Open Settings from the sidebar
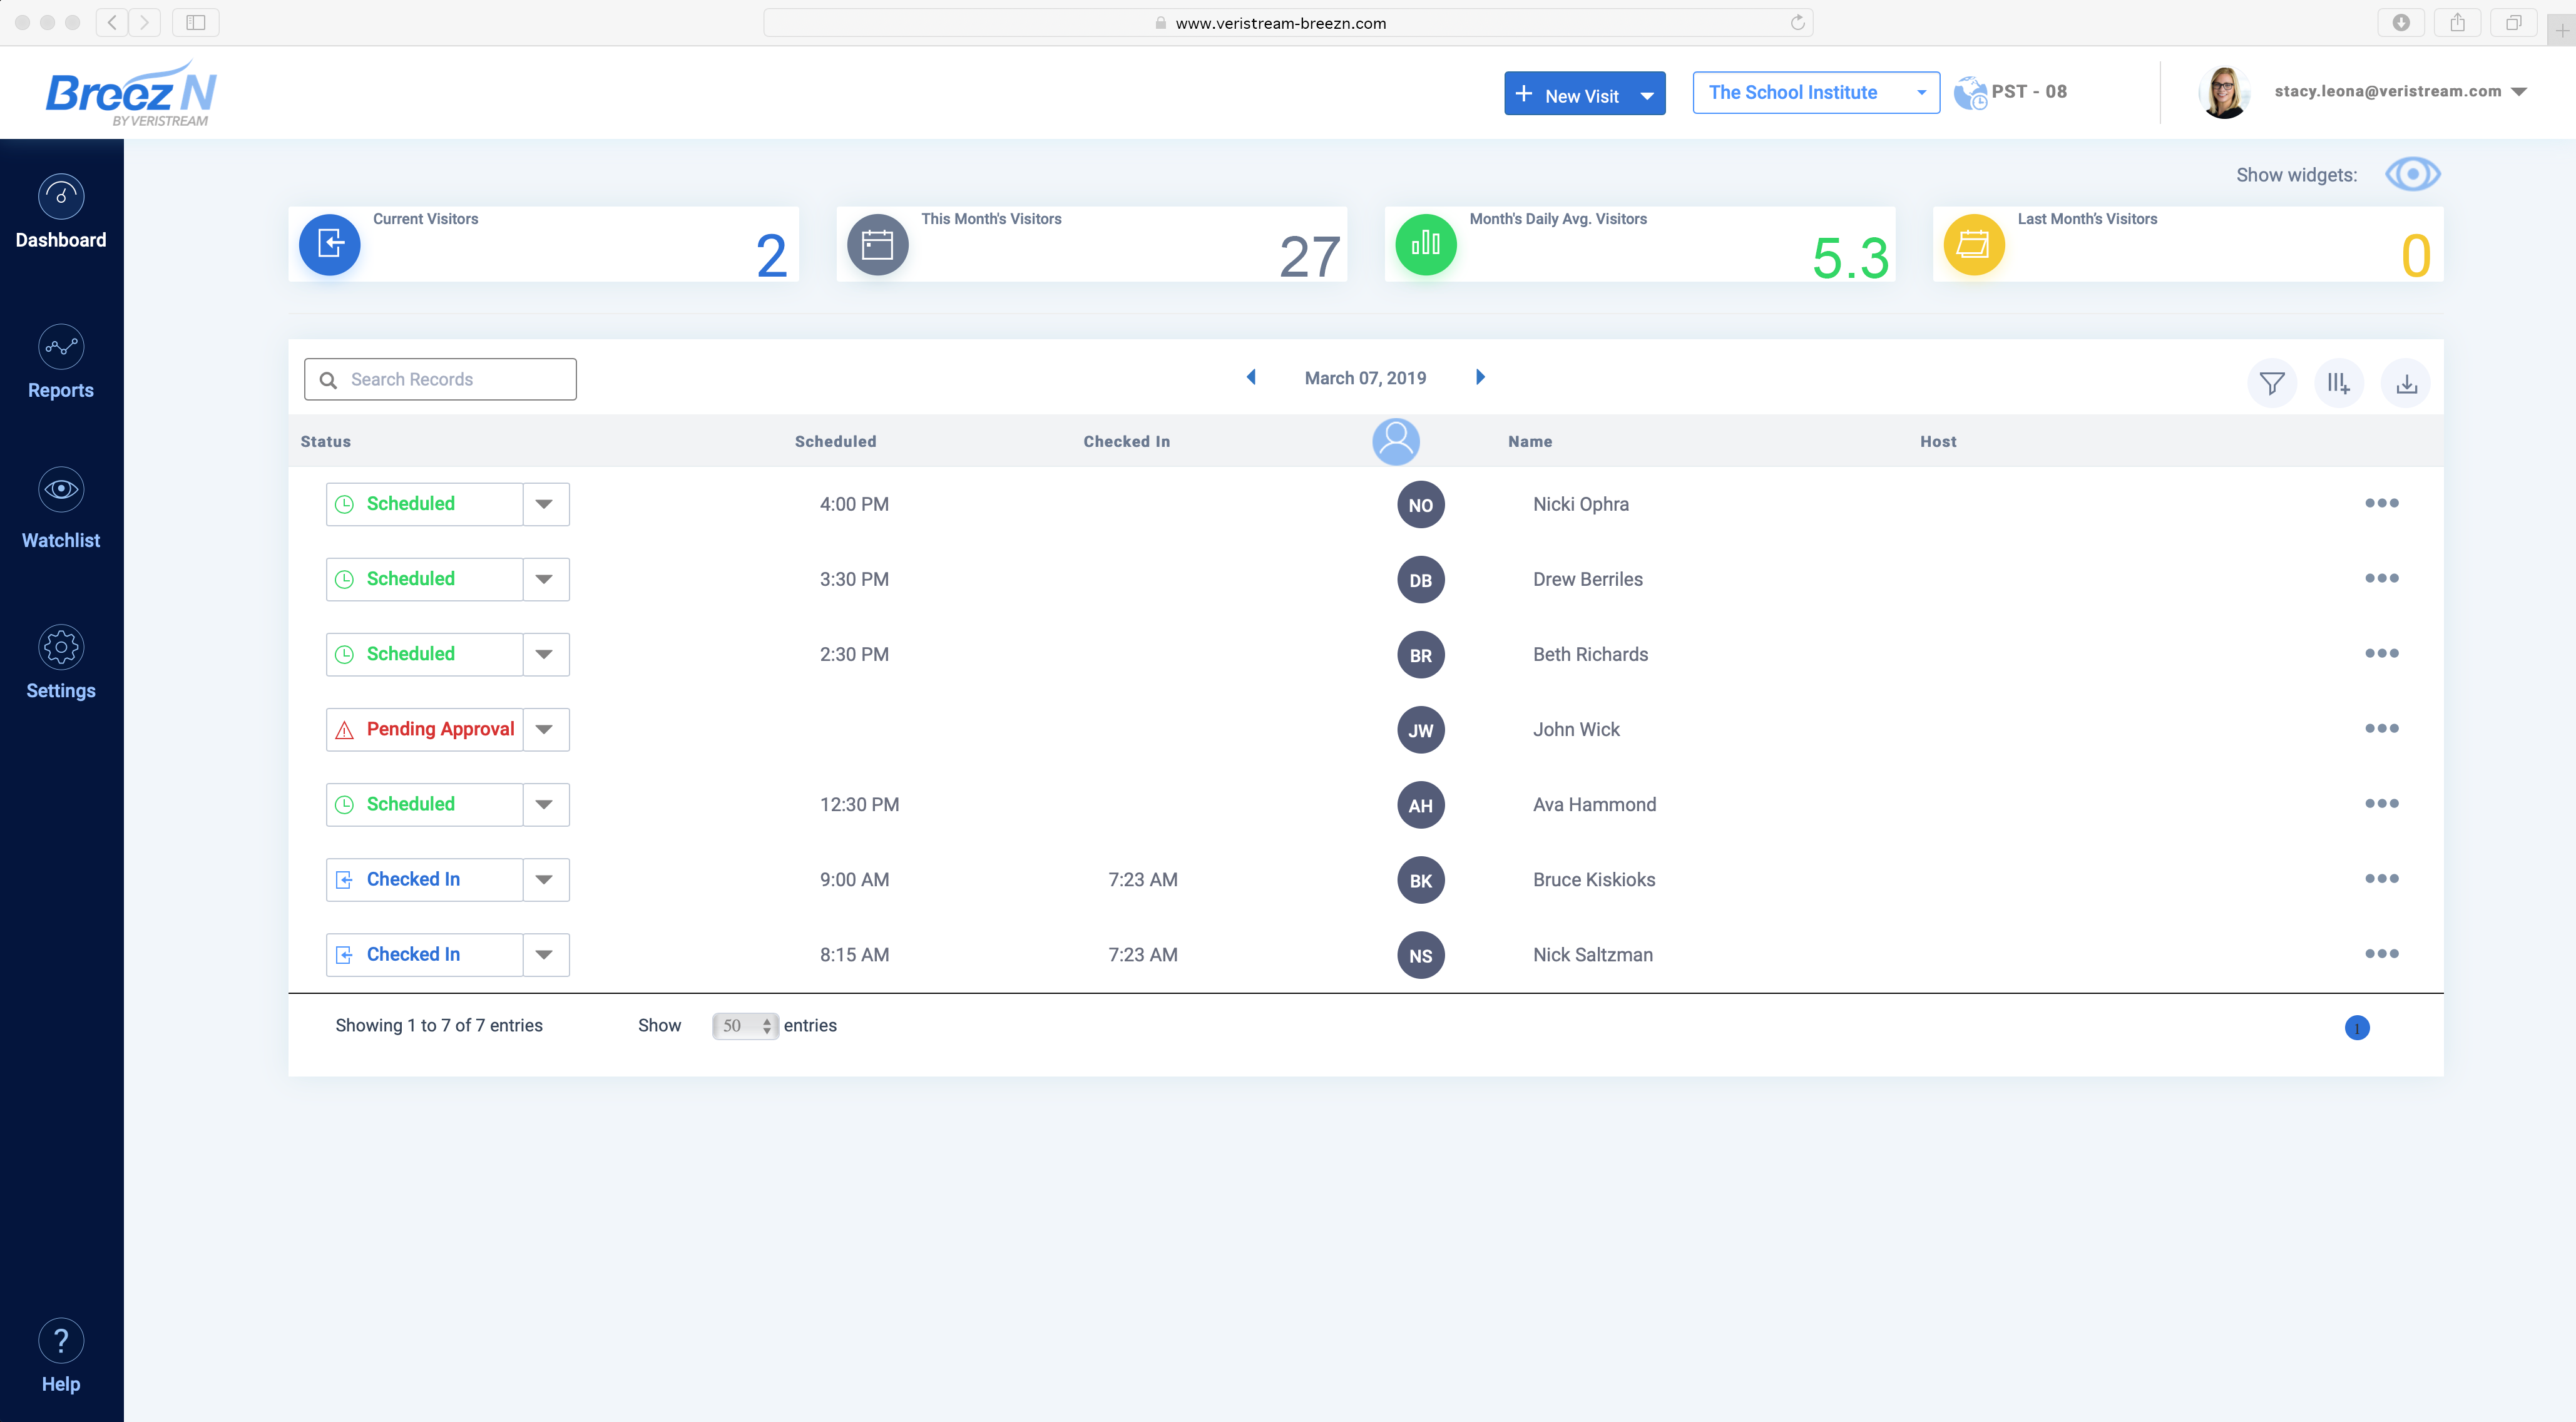The width and height of the screenshot is (2576, 1422). click(61, 660)
